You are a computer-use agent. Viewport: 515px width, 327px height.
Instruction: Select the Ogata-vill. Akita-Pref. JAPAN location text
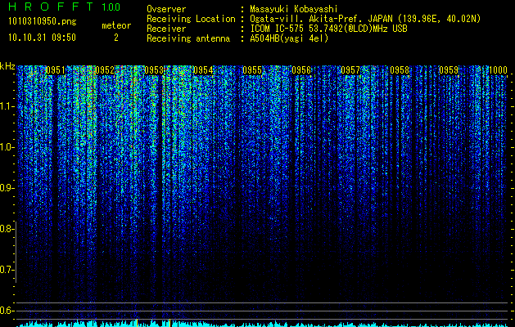click(x=365, y=19)
